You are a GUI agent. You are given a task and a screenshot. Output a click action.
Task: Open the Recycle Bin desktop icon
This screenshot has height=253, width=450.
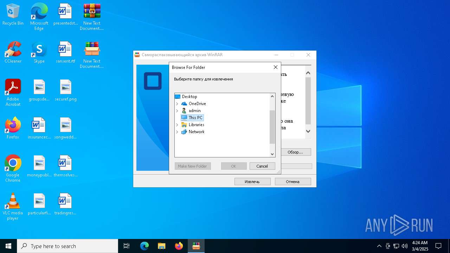[x=13, y=14]
